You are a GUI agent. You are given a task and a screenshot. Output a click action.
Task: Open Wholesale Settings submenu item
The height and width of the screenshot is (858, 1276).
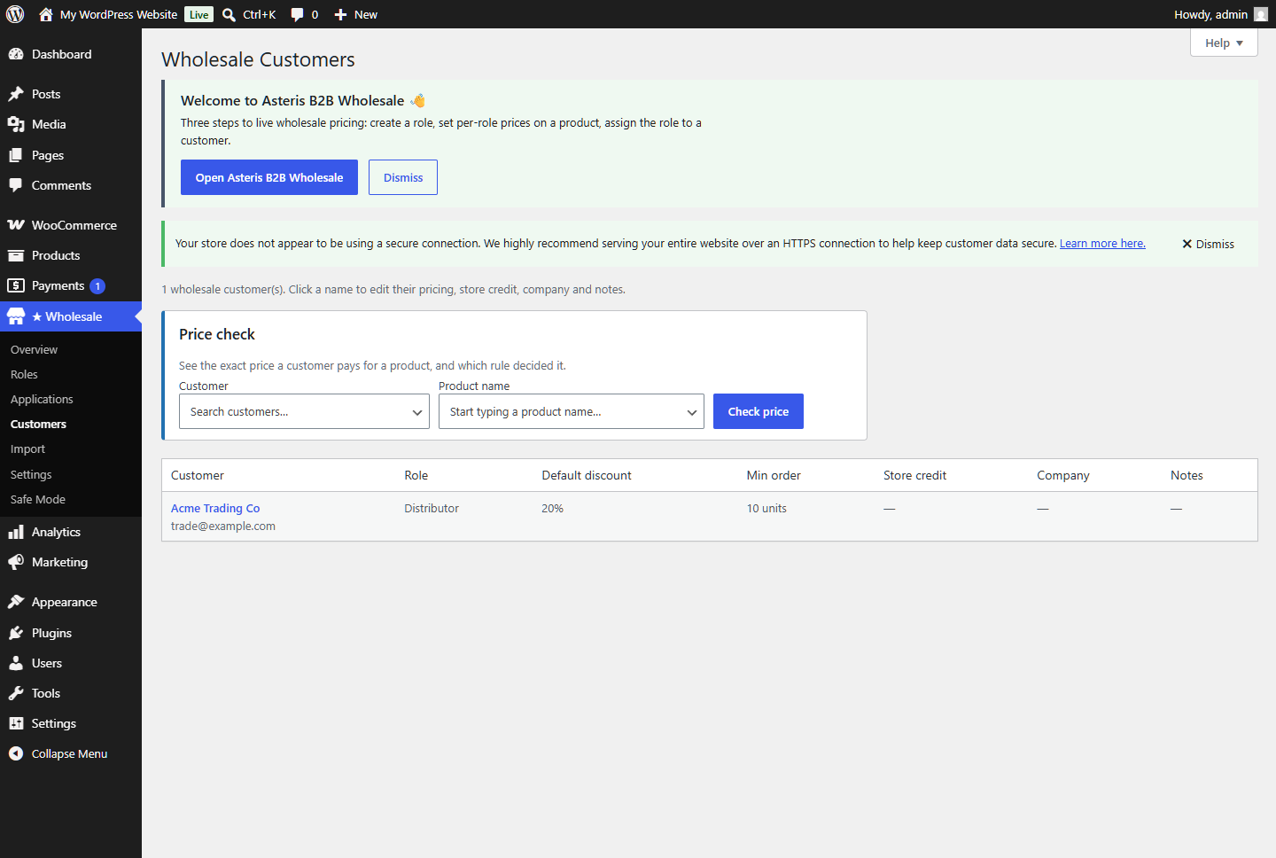click(x=31, y=475)
